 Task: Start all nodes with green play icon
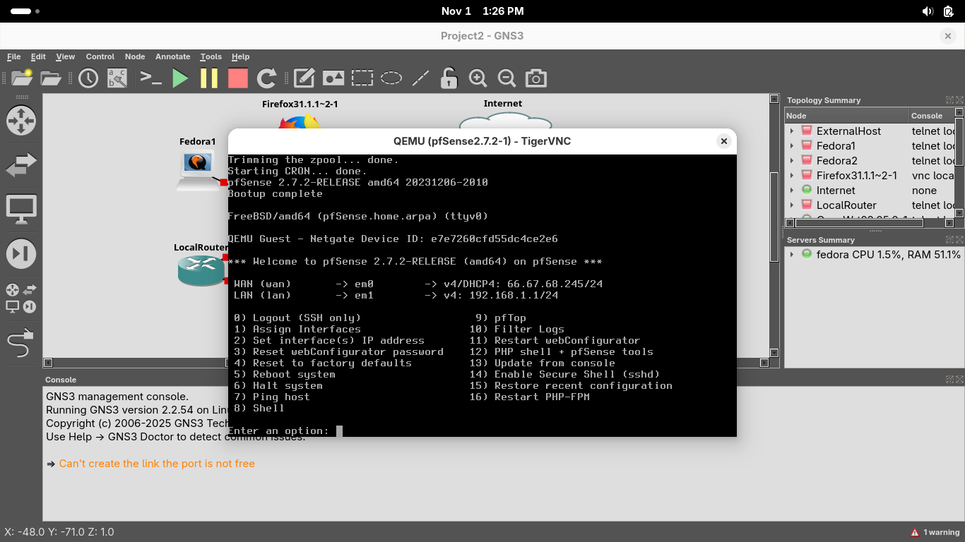point(181,78)
